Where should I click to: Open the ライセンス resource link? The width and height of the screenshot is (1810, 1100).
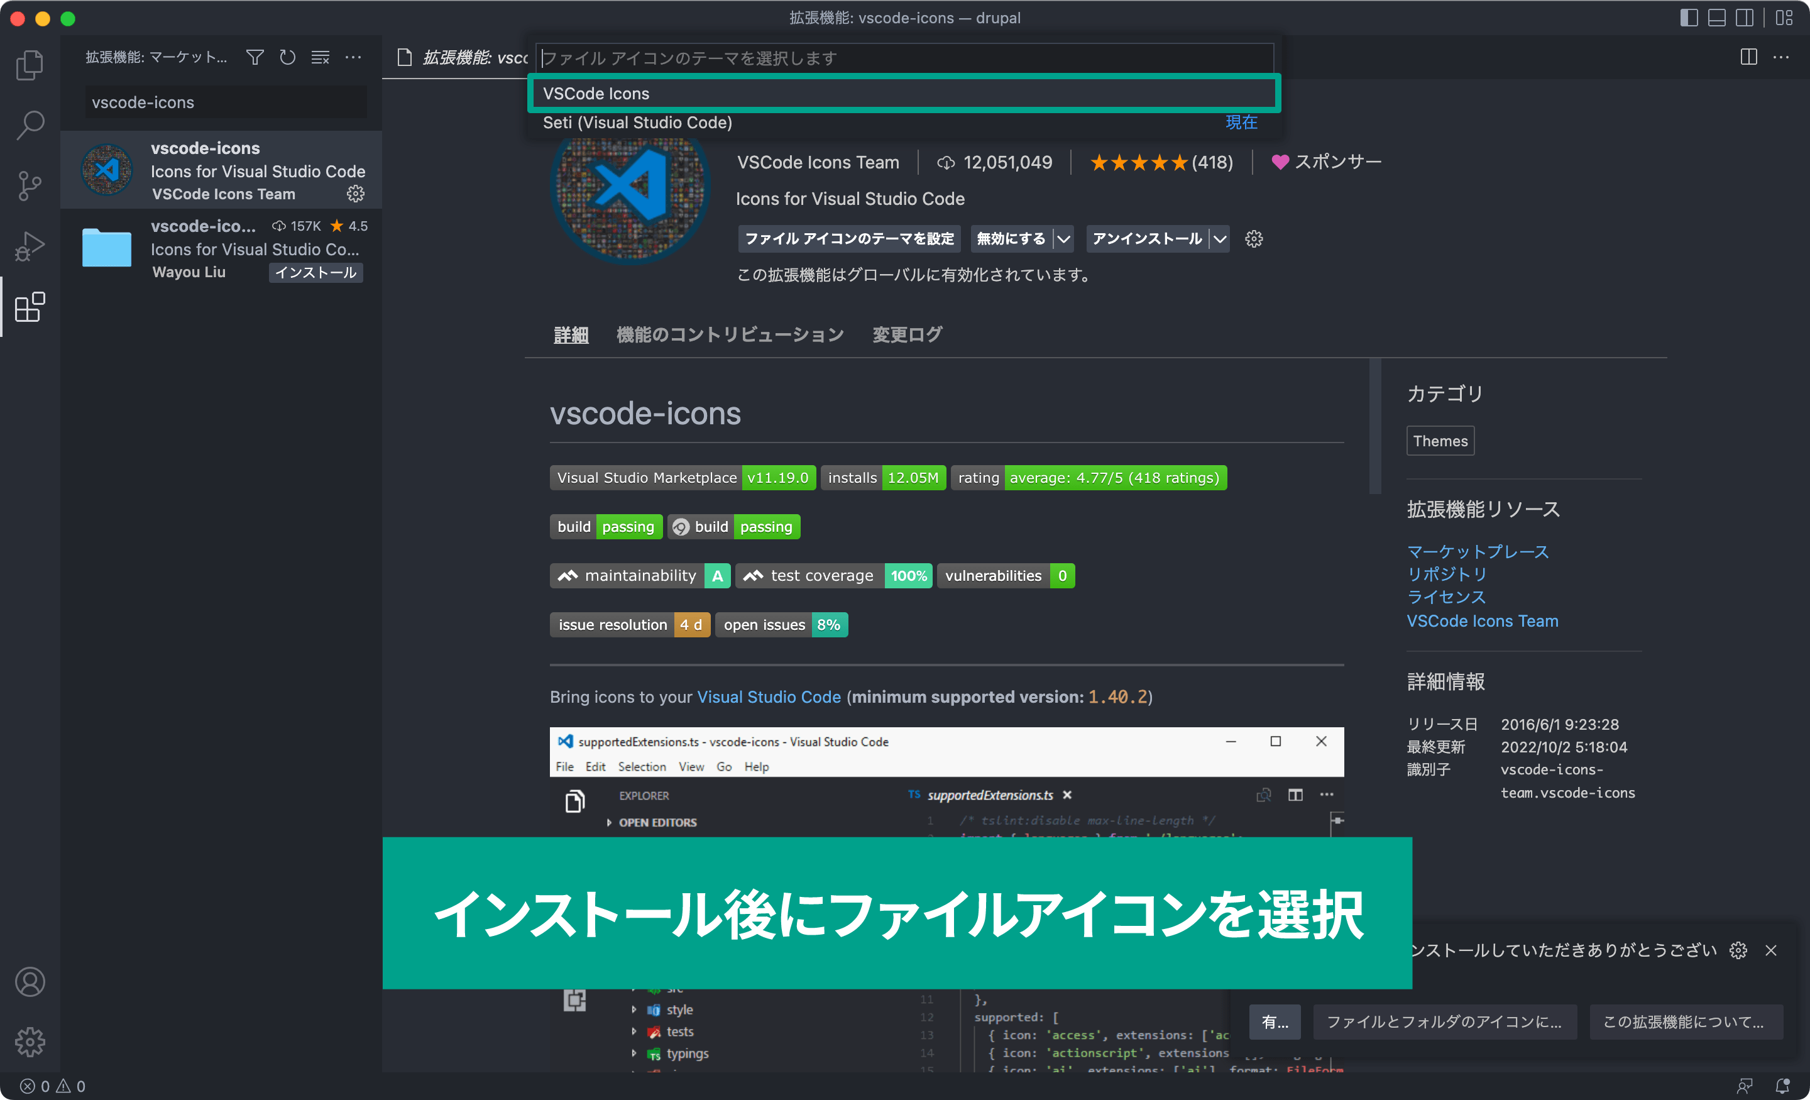(x=1446, y=597)
